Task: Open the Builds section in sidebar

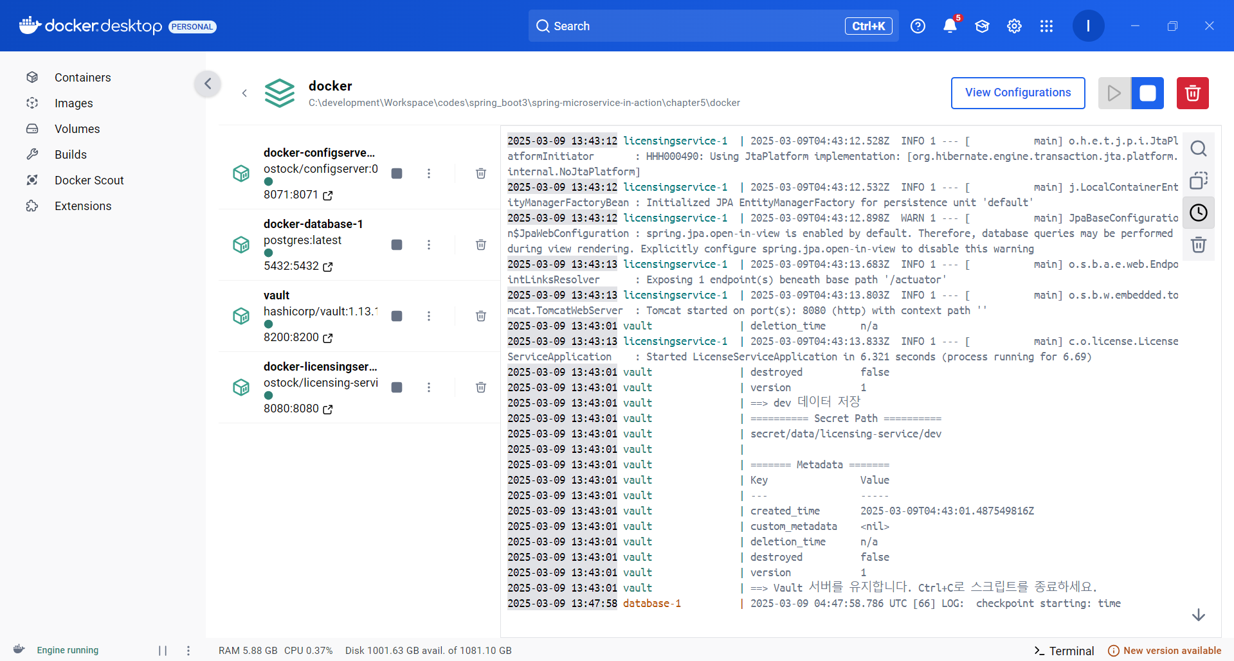Action: [71, 154]
